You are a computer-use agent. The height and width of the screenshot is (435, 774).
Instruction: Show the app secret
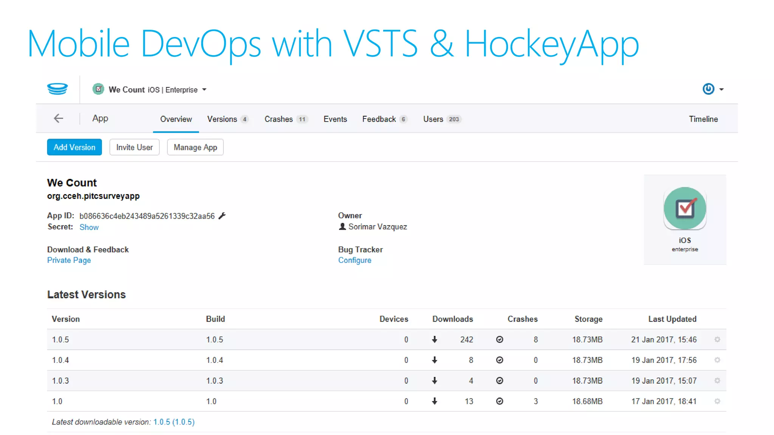[89, 227]
